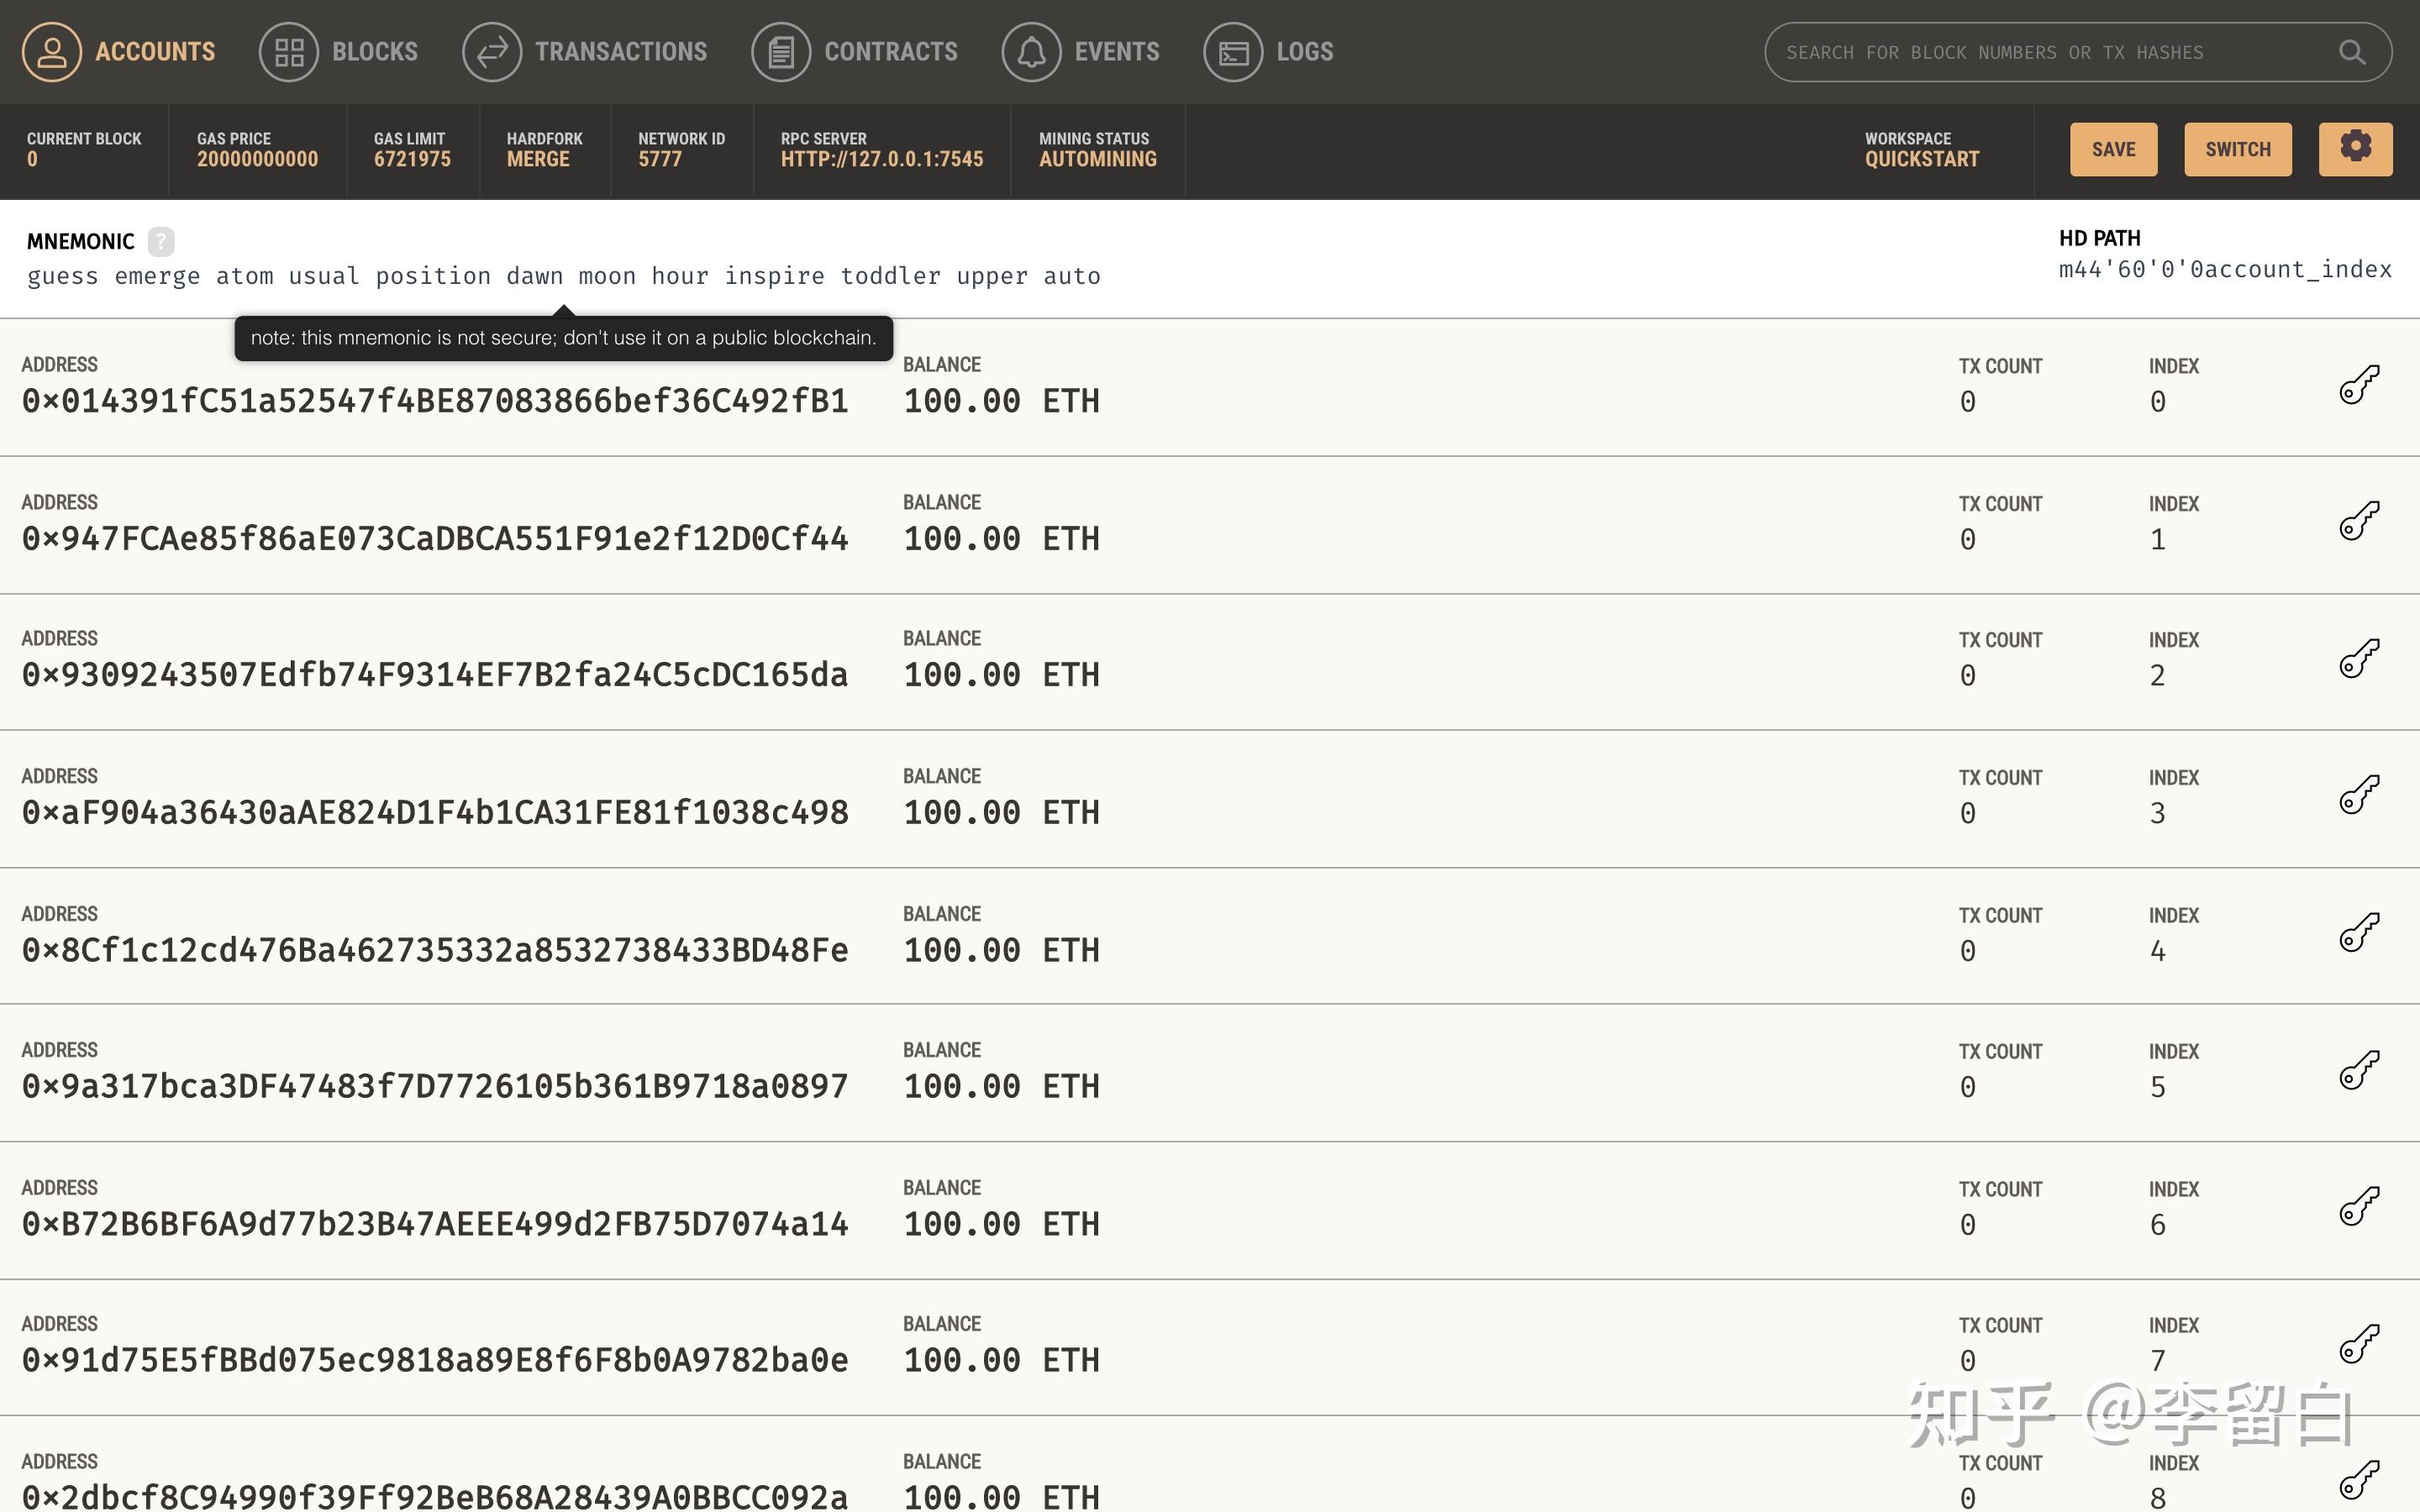This screenshot has width=2420, height=1512.
Task: Click the Switch workspace button
Action: click(2237, 149)
